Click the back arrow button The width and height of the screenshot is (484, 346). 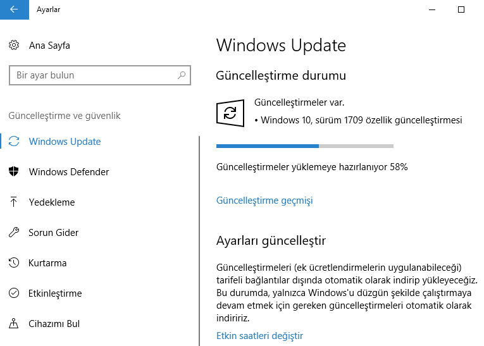click(14, 9)
